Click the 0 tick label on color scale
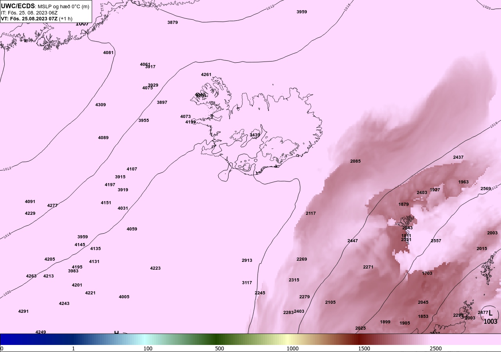 click(2, 348)
